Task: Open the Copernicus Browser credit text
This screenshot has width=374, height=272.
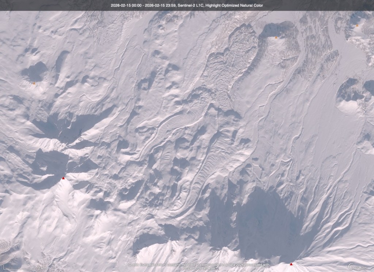Action: [198, 268]
